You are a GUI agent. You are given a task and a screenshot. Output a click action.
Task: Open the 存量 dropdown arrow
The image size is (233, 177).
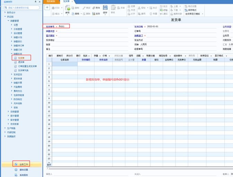[100, 56]
